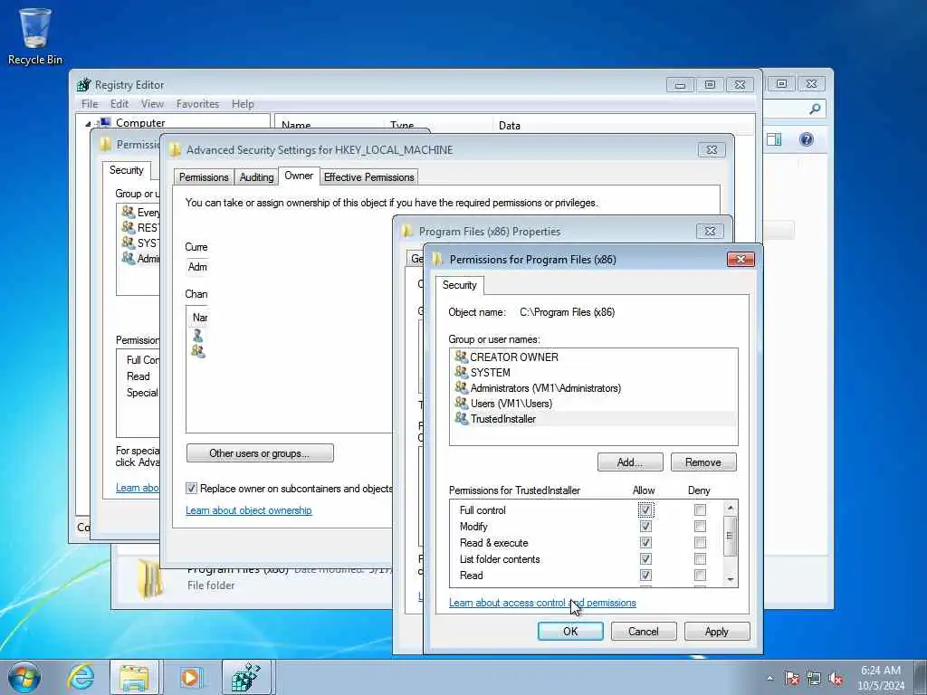The image size is (927, 695).
Task: Show hidden tray icons arrow
Action: pos(769,678)
